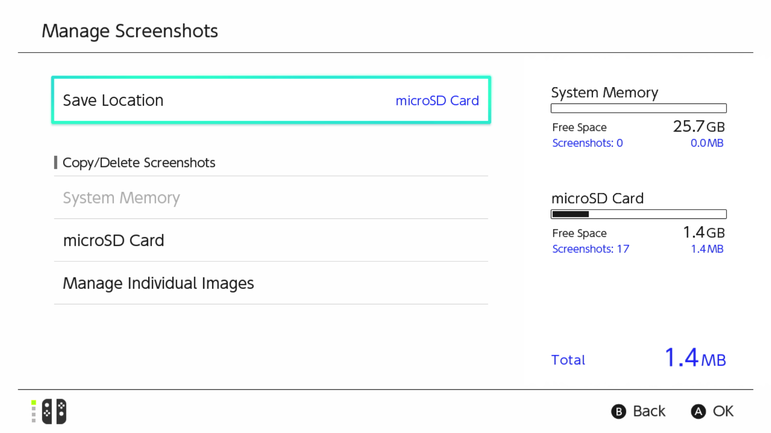Click the System Memory usage bar
Image resolution: width=771 pixels, height=433 pixels.
[x=638, y=108]
